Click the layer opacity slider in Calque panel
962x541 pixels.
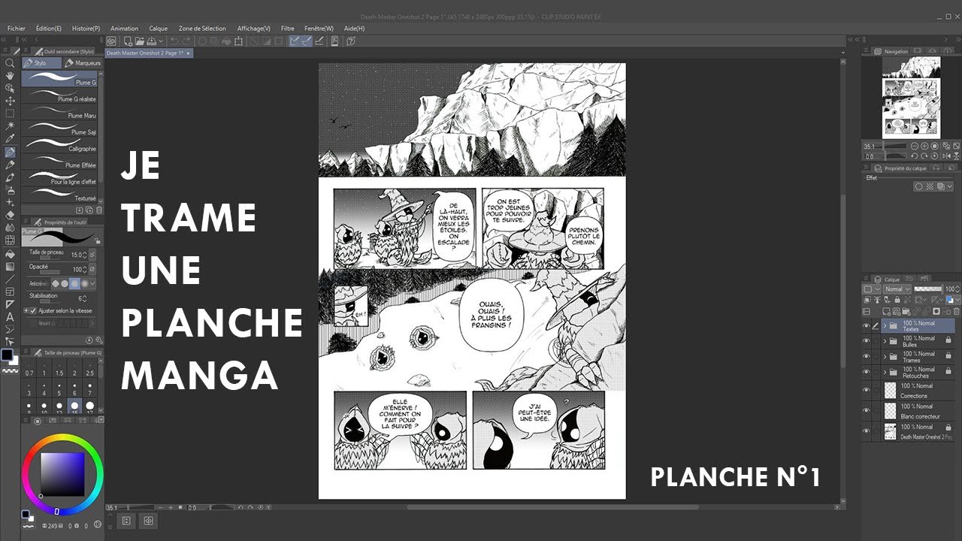(x=928, y=289)
